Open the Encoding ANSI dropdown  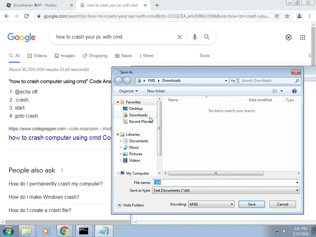click(211, 204)
